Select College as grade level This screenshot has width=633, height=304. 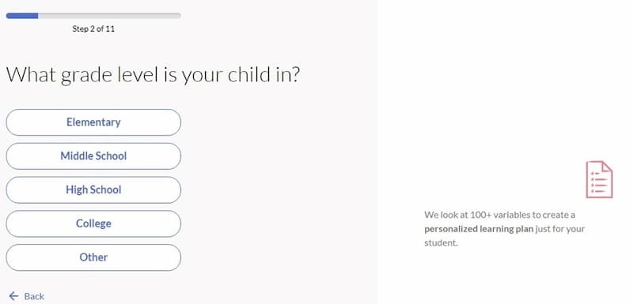(x=93, y=224)
